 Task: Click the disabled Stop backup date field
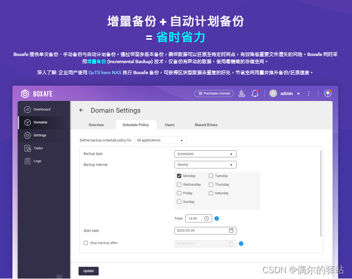205,244
